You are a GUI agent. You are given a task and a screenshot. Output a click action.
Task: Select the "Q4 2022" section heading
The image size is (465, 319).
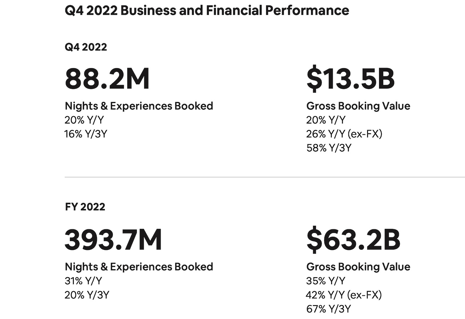[x=86, y=47]
